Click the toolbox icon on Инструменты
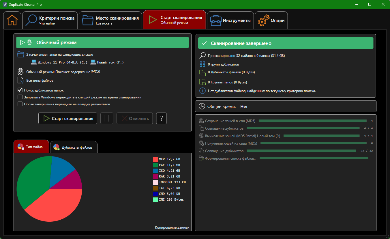 click(215, 20)
